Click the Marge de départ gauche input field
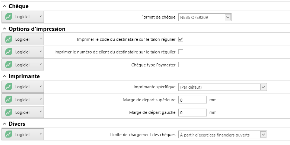Viewport: 290px width, 145px height. coord(192,112)
